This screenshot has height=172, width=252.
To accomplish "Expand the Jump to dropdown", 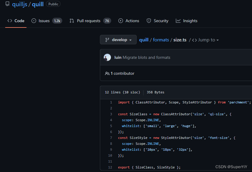I will click(208, 40).
